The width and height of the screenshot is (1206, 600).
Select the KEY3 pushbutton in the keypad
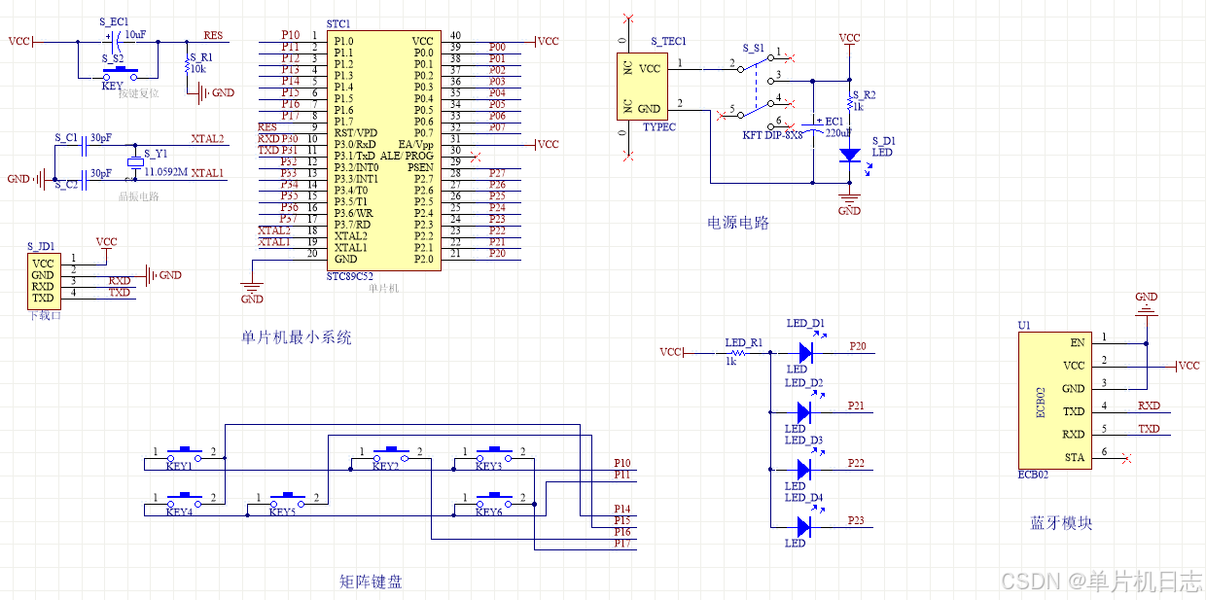click(494, 456)
